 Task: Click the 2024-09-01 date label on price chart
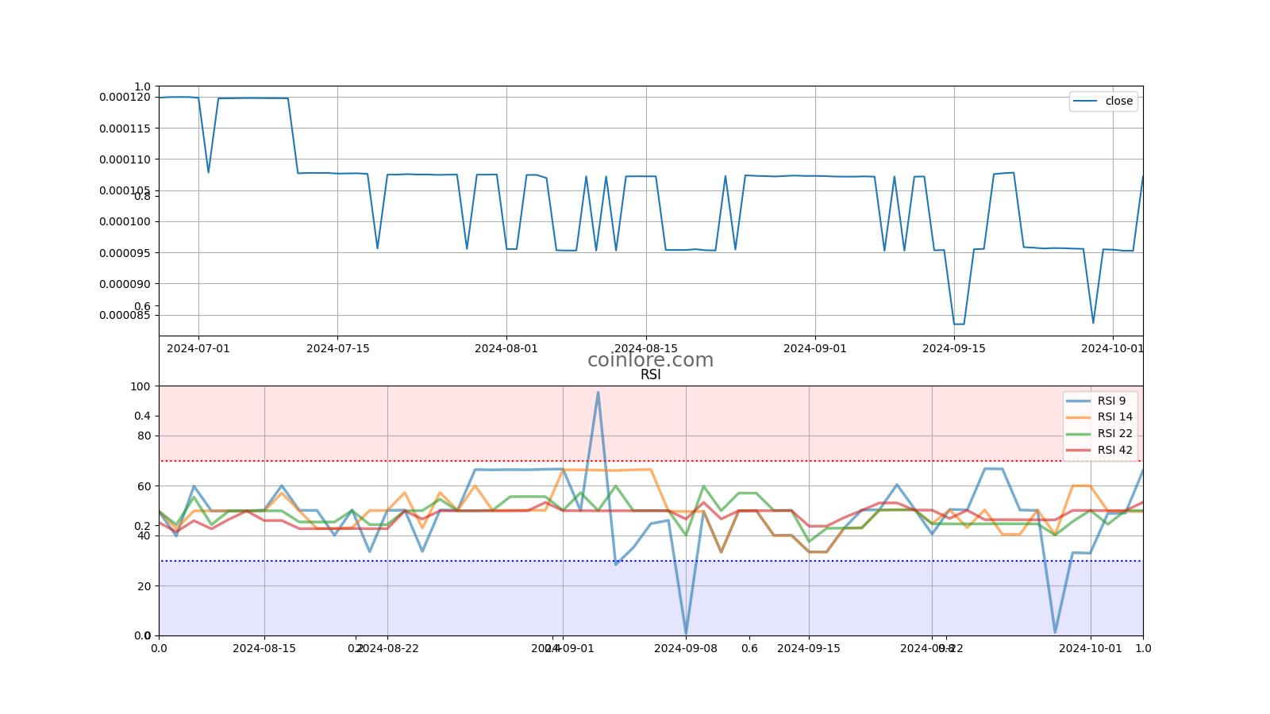pos(815,348)
